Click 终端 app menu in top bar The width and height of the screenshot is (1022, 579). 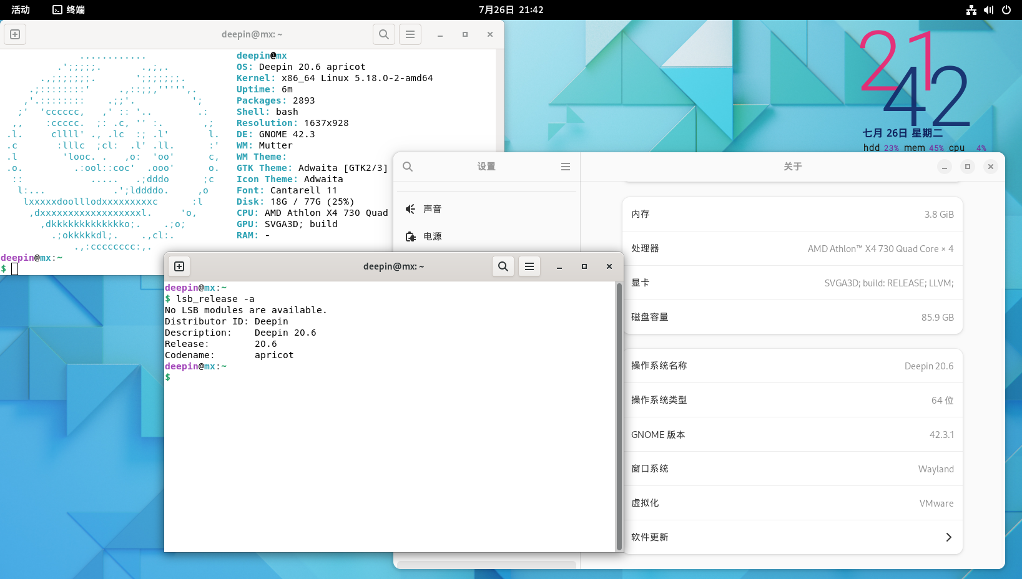click(x=69, y=10)
